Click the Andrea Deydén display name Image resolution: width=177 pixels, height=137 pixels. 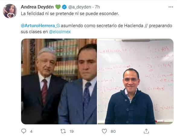click(x=37, y=7)
